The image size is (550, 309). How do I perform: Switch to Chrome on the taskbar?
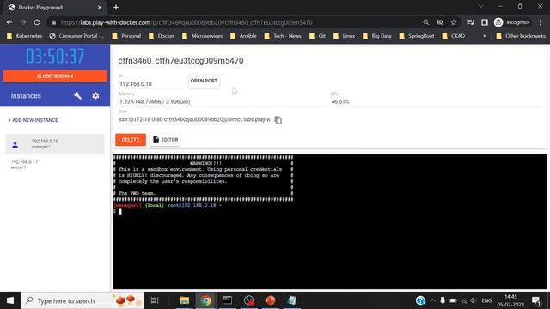[x=206, y=300]
